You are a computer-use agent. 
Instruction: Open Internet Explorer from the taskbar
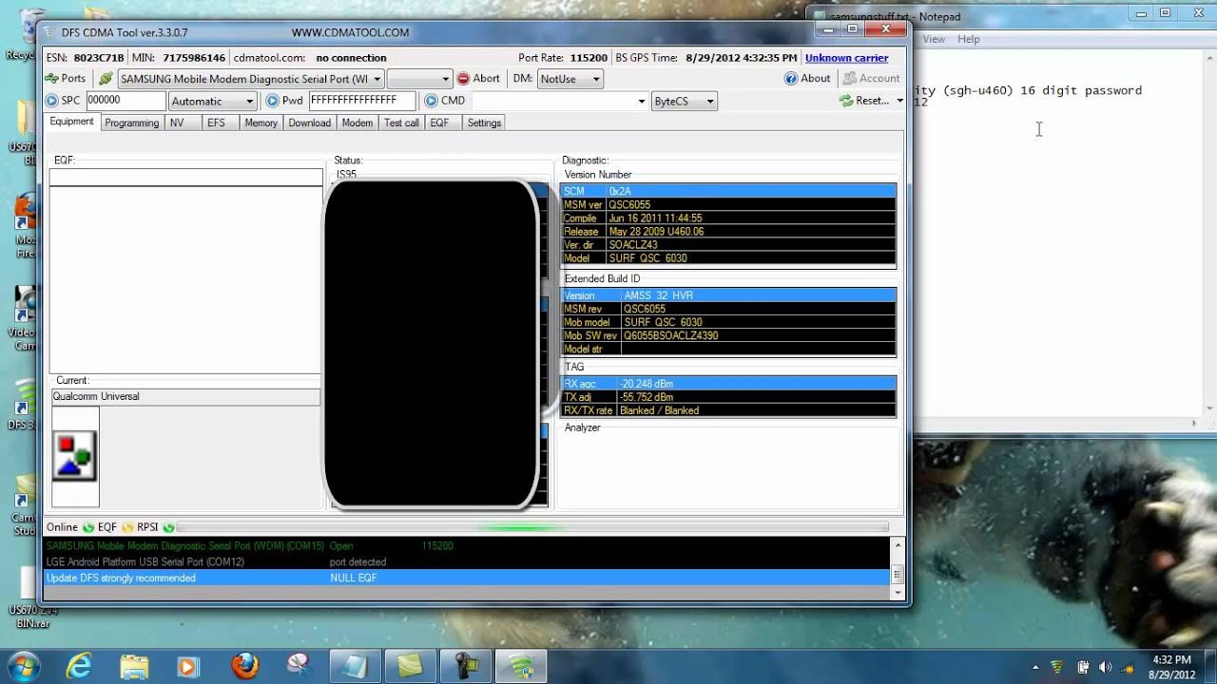click(x=80, y=665)
